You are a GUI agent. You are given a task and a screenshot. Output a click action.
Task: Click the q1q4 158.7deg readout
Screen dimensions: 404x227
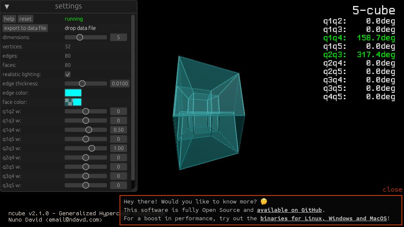point(359,38)
